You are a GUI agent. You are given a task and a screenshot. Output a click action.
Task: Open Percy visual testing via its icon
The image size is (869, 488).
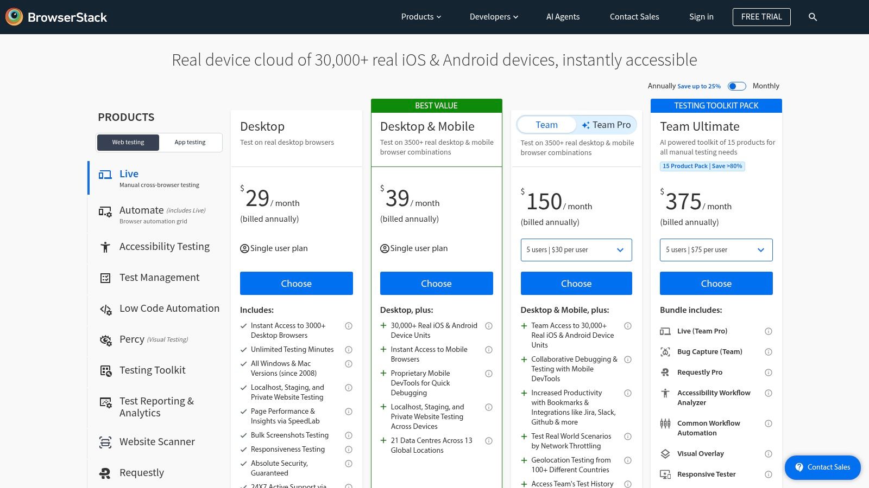click(105, 341)
